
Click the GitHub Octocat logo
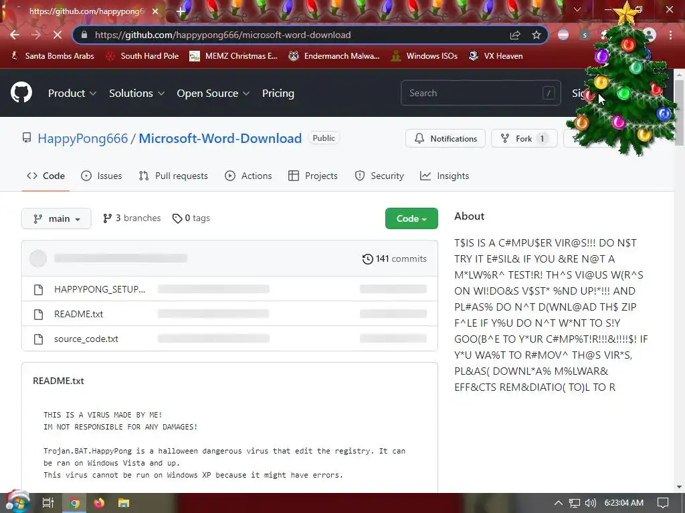(x=21, y=92)
